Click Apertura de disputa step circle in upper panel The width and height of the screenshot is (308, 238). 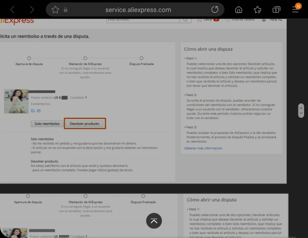click(29, 58)
